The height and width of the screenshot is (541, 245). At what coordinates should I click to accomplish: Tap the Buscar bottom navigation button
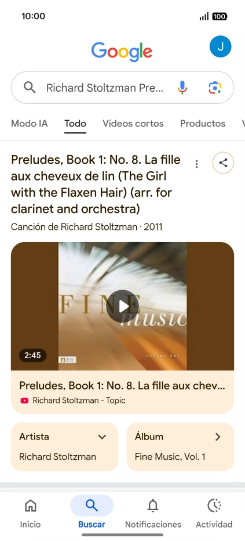92,512
